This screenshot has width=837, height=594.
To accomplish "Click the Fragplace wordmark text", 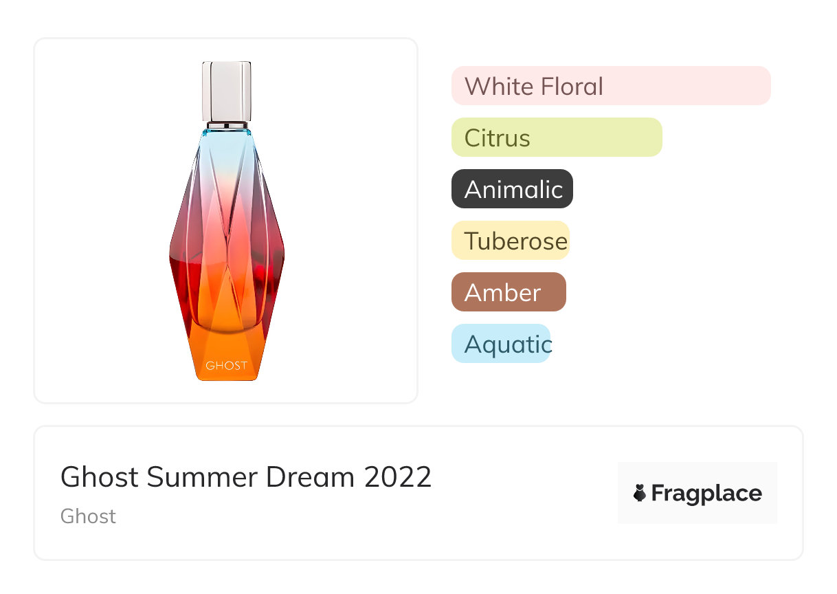I will tap(706, 494).
